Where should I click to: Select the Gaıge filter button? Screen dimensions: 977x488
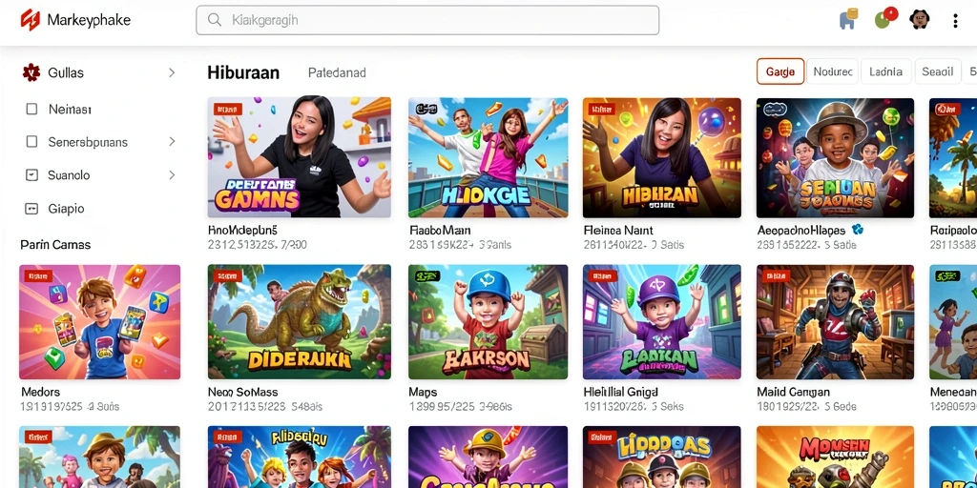780,71
